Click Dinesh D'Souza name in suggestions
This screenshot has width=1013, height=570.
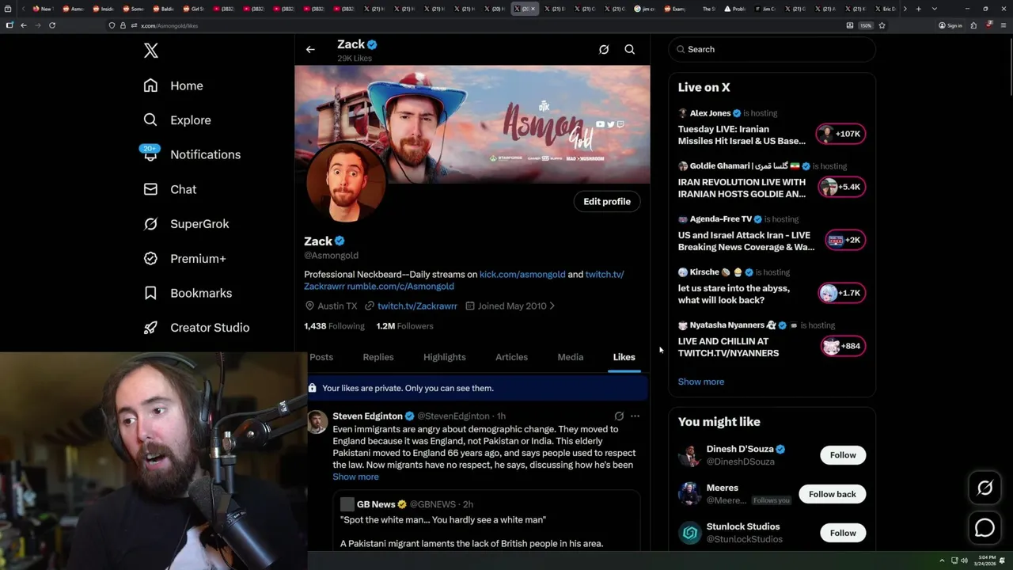(740, 449)
